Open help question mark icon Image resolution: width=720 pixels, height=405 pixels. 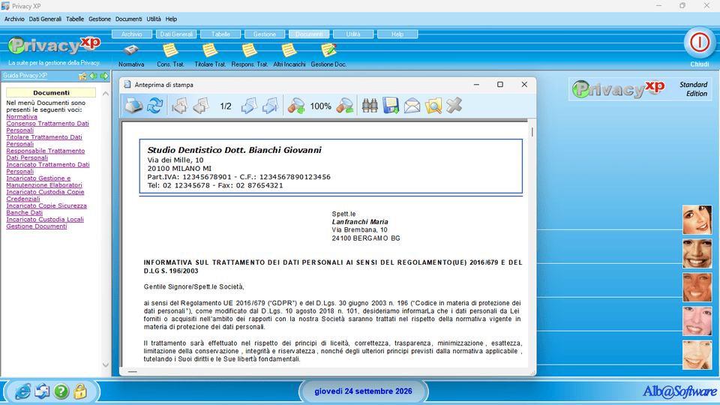click(x=61, y=391)
